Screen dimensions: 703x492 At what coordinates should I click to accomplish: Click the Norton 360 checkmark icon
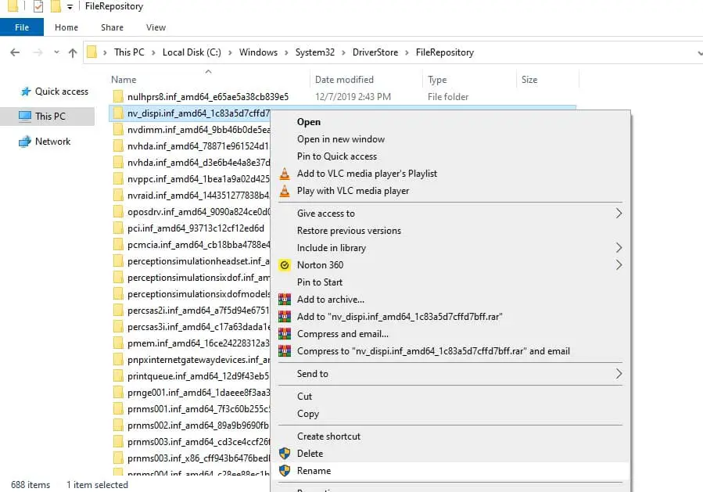pyautogui.click(x=285, y=265)
